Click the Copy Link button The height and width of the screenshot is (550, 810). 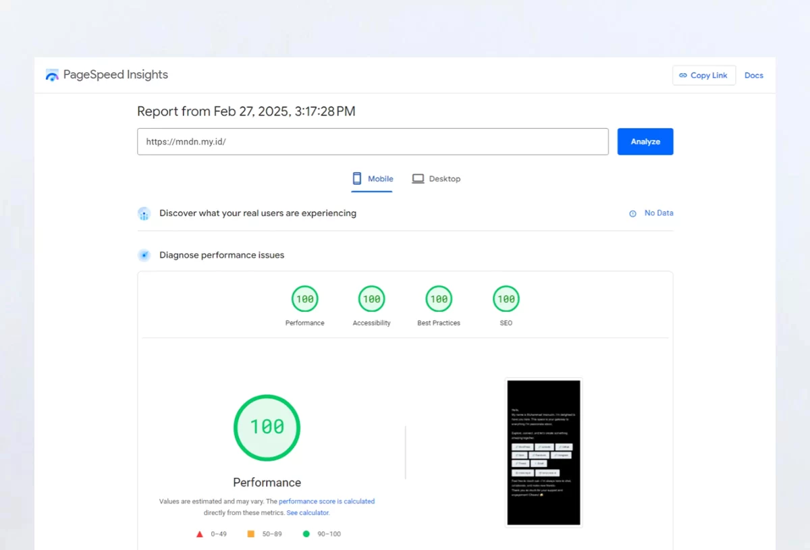[x=703, y=76]
